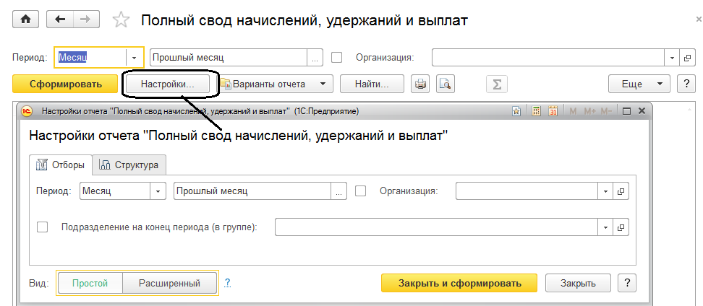
Task: Go to the home page icon
Action: (x=25, y=20)
